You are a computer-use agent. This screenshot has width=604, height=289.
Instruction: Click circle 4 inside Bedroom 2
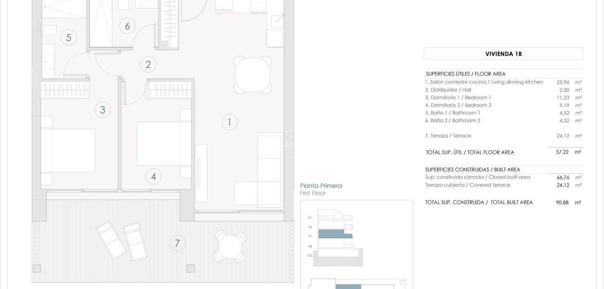point(153,176)
